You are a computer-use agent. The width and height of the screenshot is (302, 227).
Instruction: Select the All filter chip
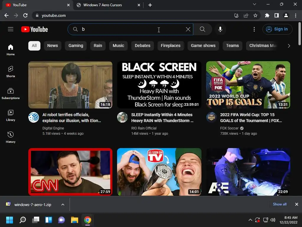point(34,46)
